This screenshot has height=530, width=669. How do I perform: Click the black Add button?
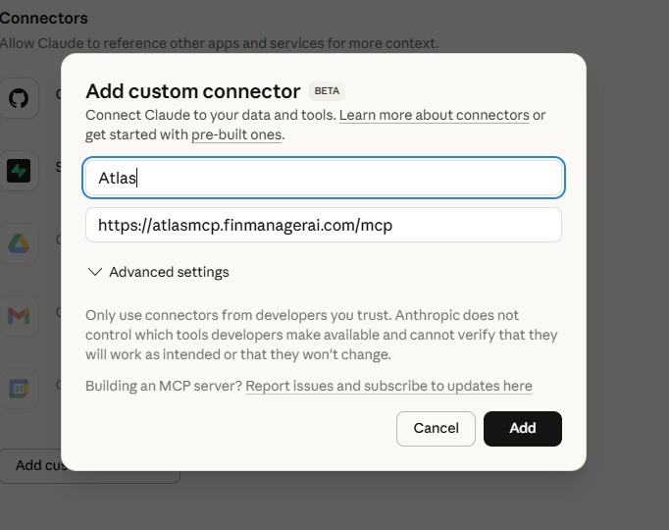click(x=522, y=428)
